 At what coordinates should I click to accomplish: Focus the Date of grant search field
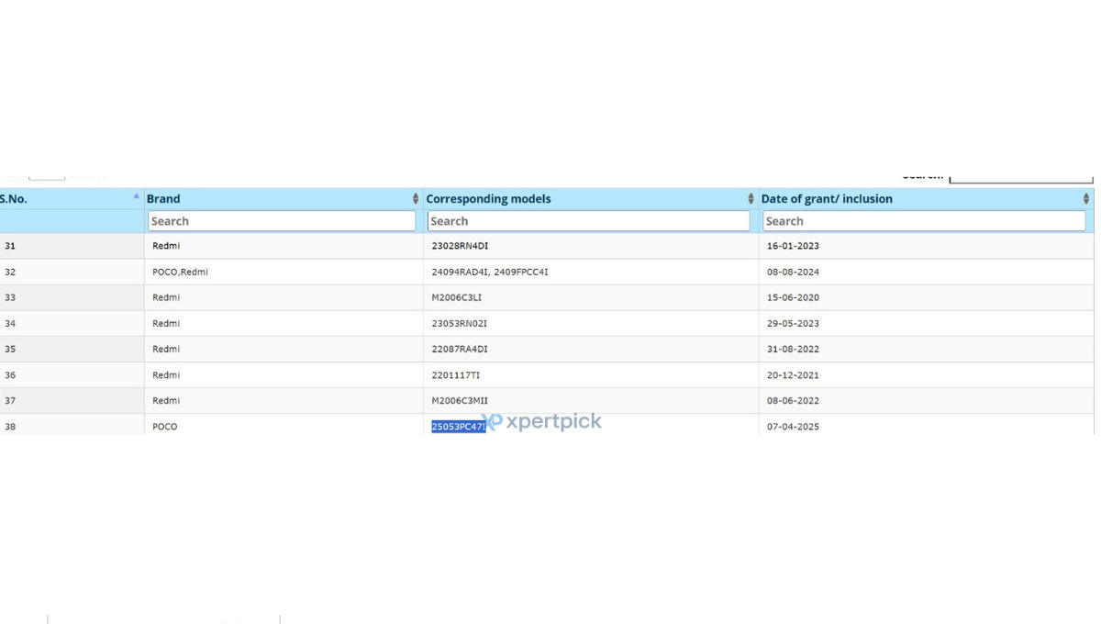924,221
